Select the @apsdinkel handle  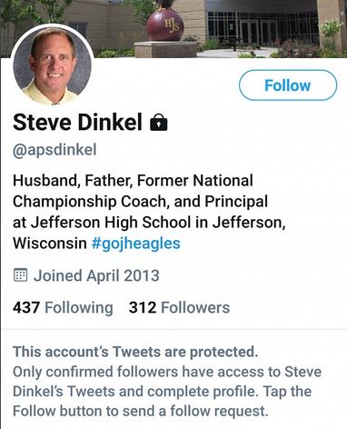point(55,150)
